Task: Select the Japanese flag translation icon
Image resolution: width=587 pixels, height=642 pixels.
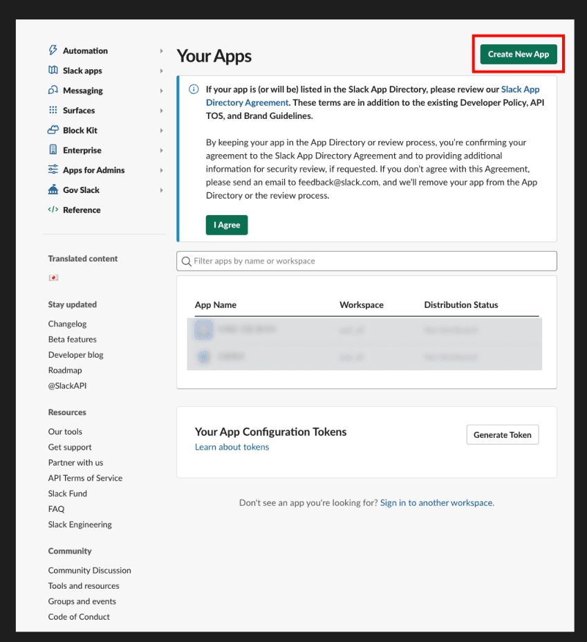Action: click(x=54, y=277)
